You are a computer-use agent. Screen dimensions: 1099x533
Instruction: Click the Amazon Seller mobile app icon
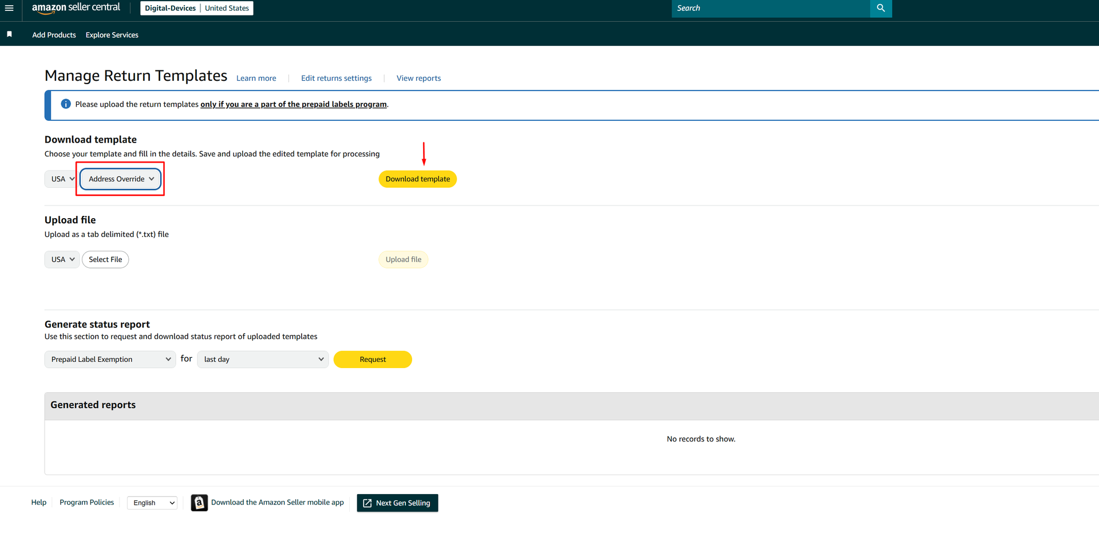coord(199,503)
